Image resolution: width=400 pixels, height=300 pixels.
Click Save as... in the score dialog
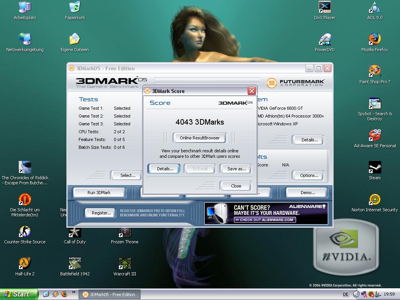click(236, 169)
